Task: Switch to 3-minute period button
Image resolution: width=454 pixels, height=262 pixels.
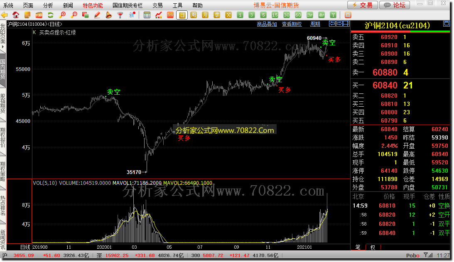Action: click(x=252, y=15)
